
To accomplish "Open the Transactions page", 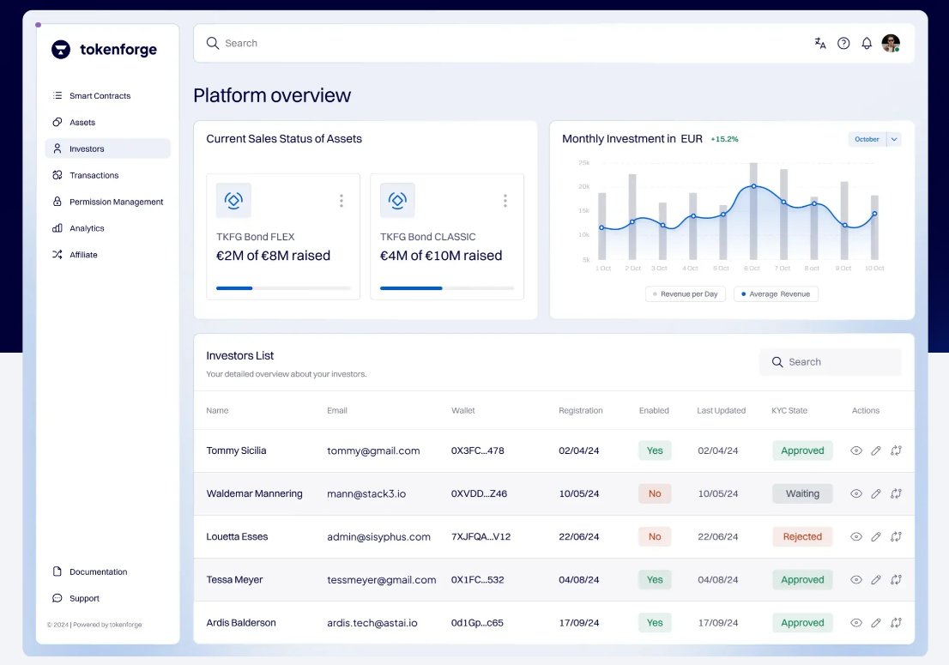I will [108, 175].
